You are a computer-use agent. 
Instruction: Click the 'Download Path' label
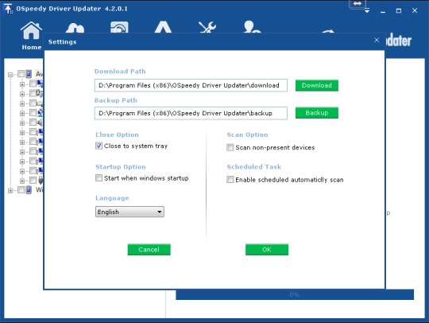(120, 72)
